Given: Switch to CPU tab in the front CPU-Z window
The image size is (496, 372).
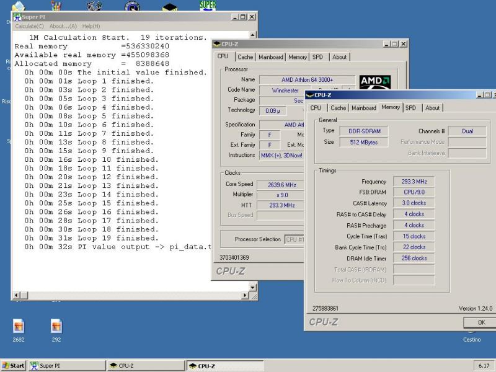Looking at the screenshot, I should [x=316, y=108].
